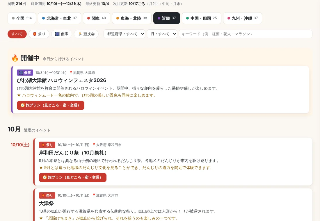Open 旅プラン for びわ湖大津館 ハロウィンフェスタ

(x=51, y=105)
